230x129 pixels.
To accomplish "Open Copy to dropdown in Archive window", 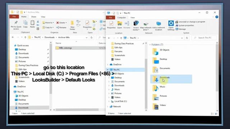I will pos(48,27).
